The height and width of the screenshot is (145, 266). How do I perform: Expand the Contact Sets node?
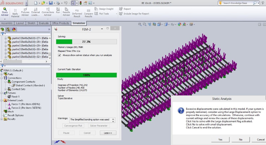coord(6,89)
